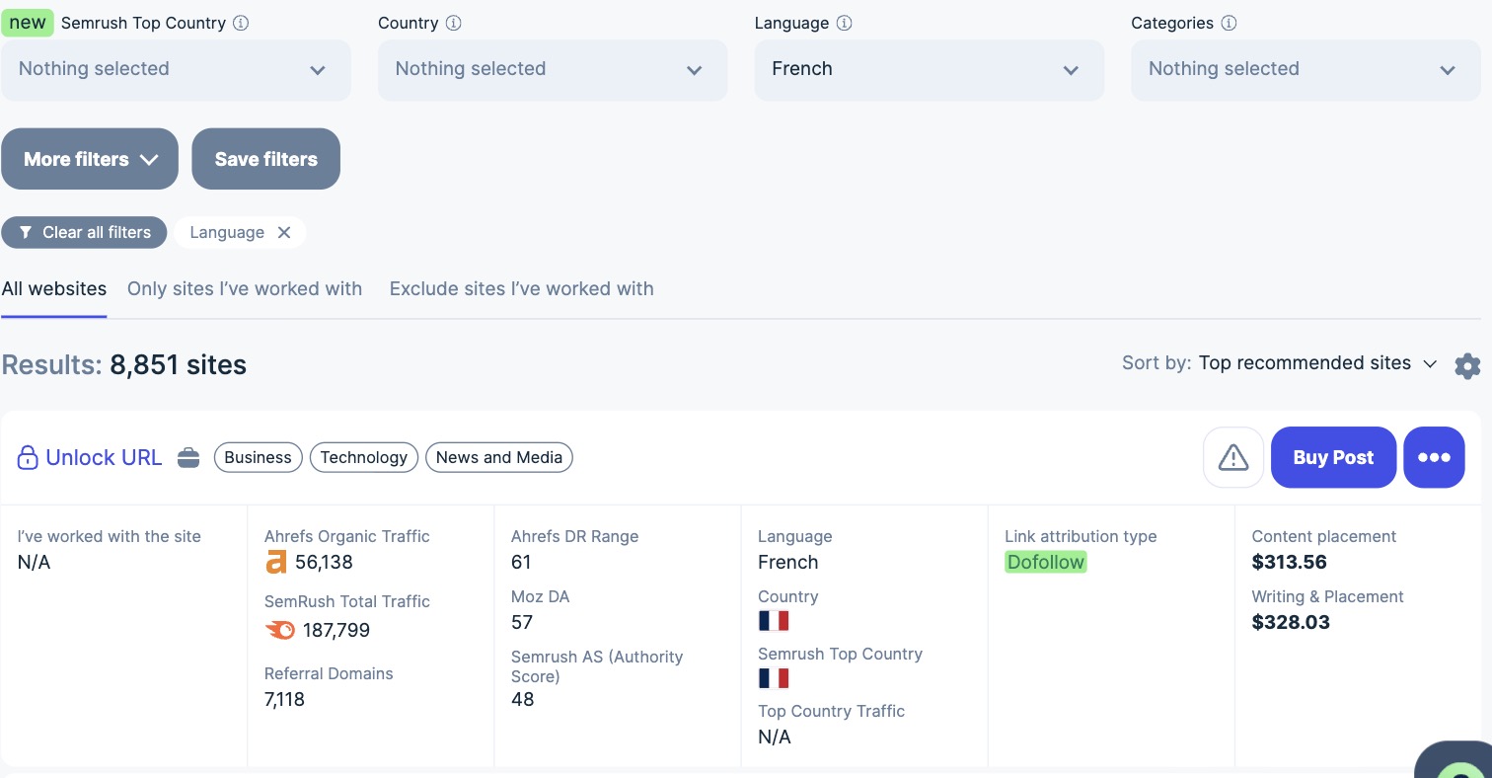This screenshot has height=778, width=1492.
Task: Click info icon beside Categories filter label
Action: pyautogui.click(x=1229, y=23)
